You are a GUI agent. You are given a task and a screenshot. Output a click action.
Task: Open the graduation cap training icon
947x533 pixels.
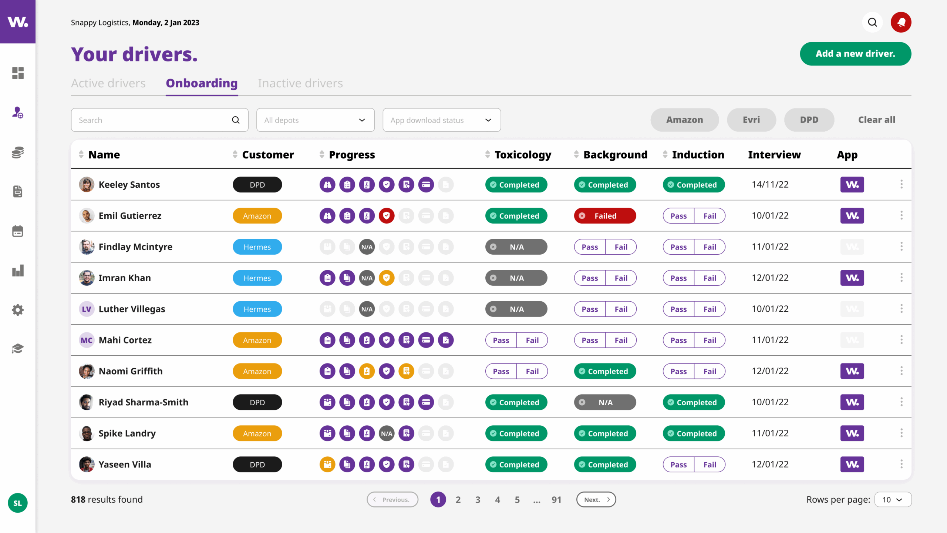point(18,349)
